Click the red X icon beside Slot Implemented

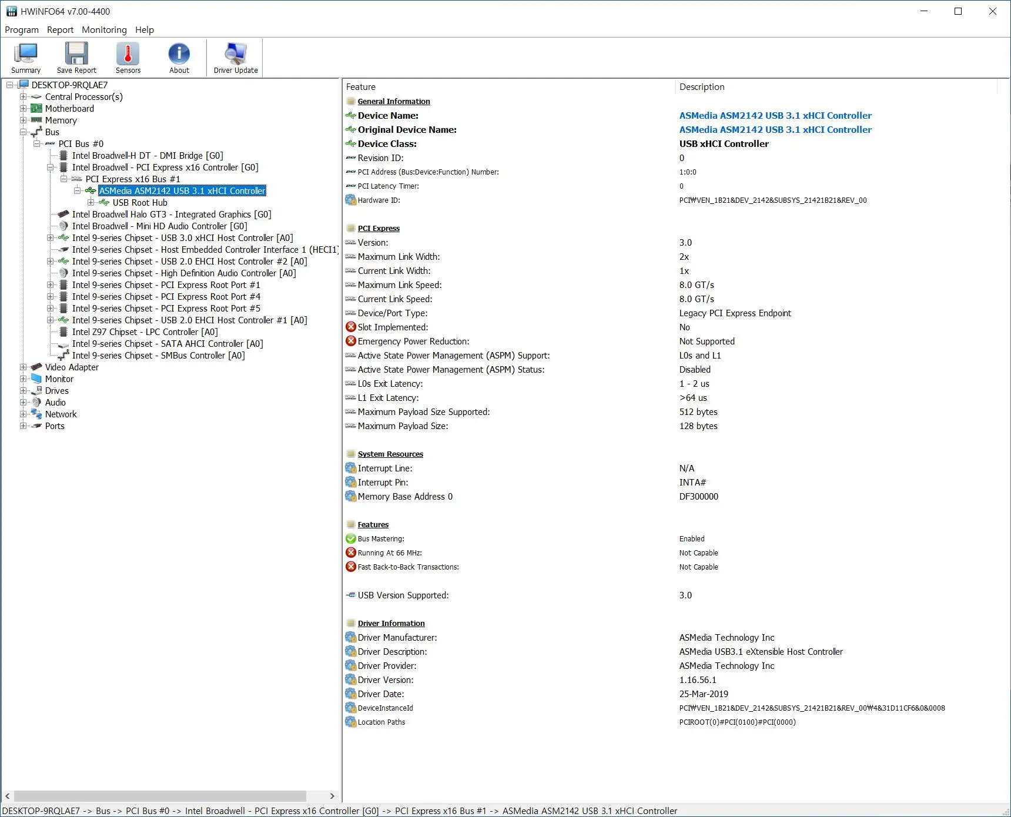[x=351, y=327]
